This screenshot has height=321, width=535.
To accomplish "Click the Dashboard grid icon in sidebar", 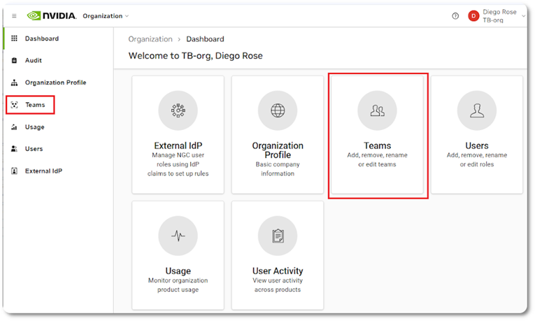I will [14, 38].
